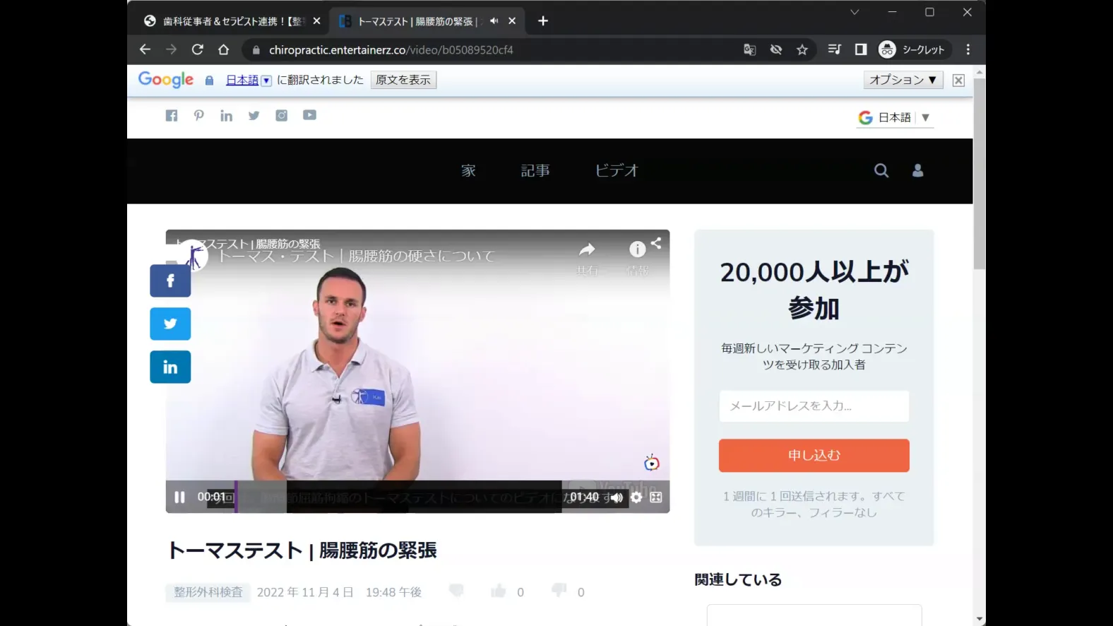Close the 歯科従事者 tab
This screenshot has width=1113, height=626.
tap(316, 21)
